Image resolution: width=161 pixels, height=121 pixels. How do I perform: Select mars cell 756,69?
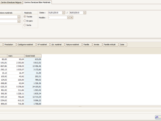16,97
